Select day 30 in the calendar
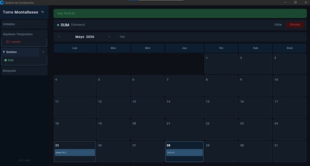This screenshot has height=166, width=310. tap(255, 152)
